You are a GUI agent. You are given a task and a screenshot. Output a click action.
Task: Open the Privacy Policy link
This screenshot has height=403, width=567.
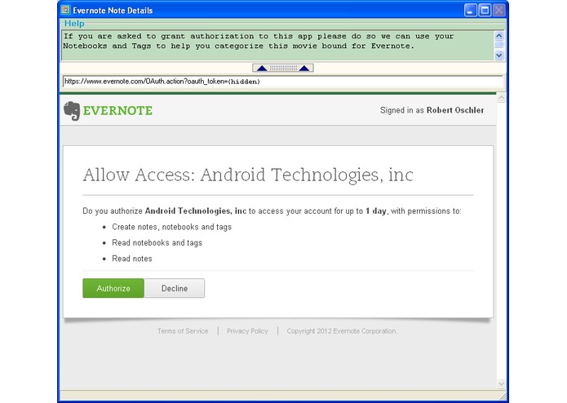[x=247, y=331]
